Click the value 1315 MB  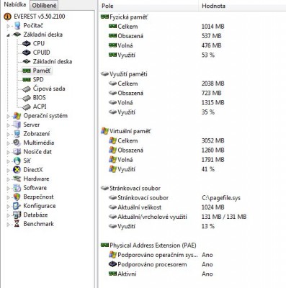pos(213,102)
